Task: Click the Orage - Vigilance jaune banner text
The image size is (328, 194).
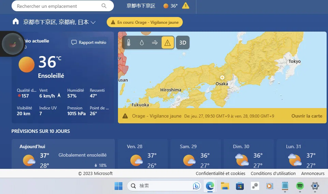Action: pyautogui.click(x=157, y=116)
